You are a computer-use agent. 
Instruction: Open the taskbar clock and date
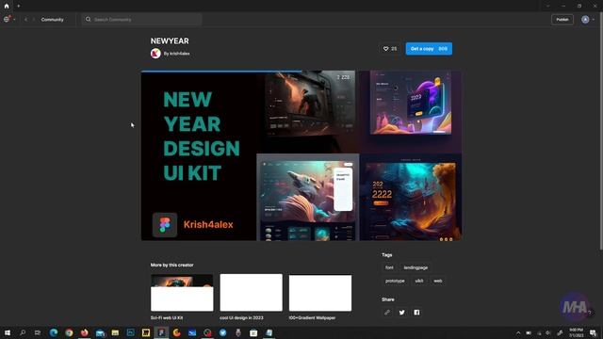(576, 332)
